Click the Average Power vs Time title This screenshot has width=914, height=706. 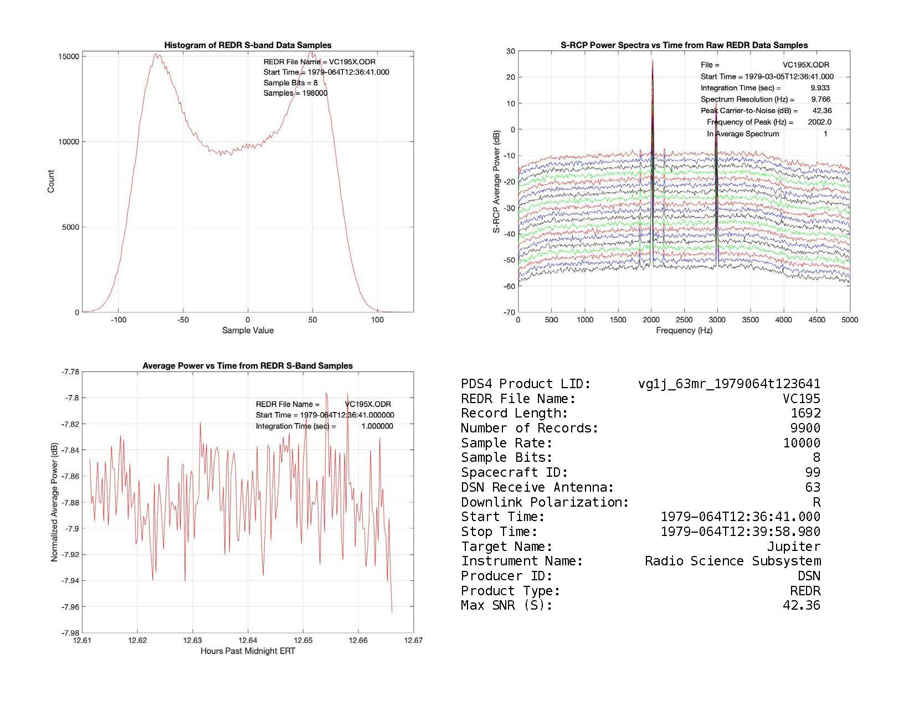248,366
